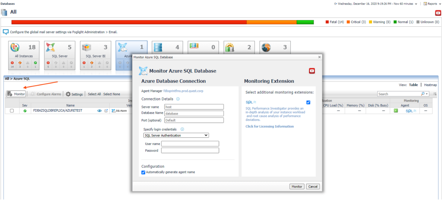Click green severity icon of AZURETEST row
This screenshot has width=442, height=200.
coord(25,111)
